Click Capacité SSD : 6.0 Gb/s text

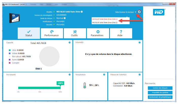click(x=124, y=83)
